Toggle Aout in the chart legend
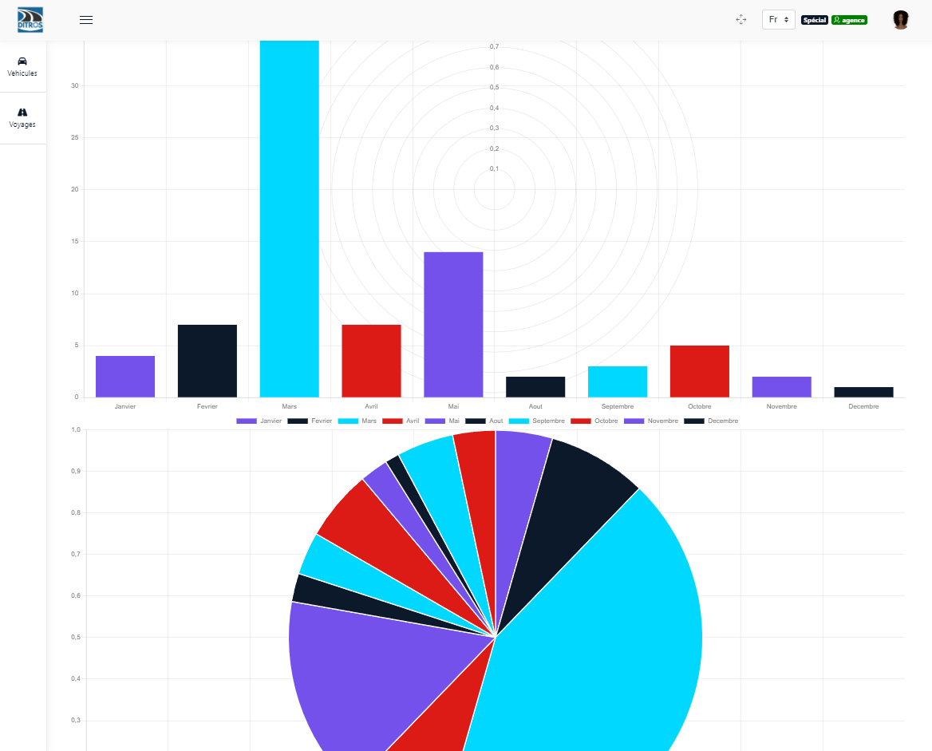Screen dimensions: 932x751 (x=484, y=421)
